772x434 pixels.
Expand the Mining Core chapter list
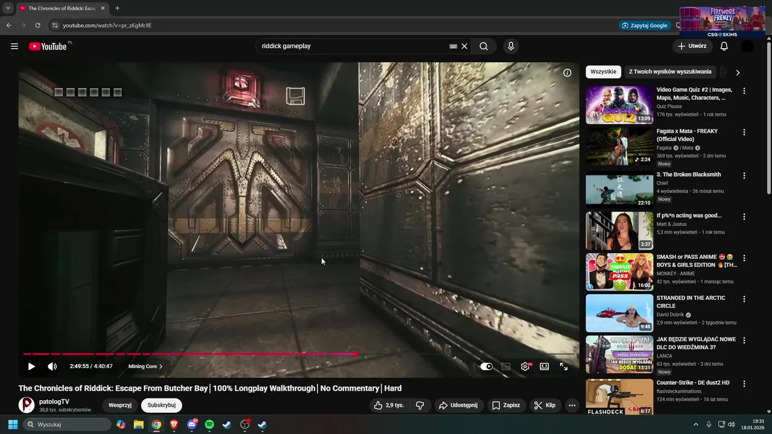click(145, 366)
